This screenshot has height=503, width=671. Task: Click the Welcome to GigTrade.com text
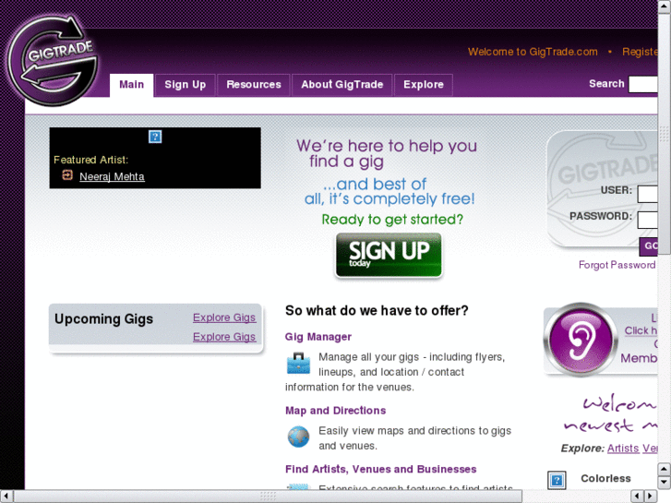pos(533,52)
